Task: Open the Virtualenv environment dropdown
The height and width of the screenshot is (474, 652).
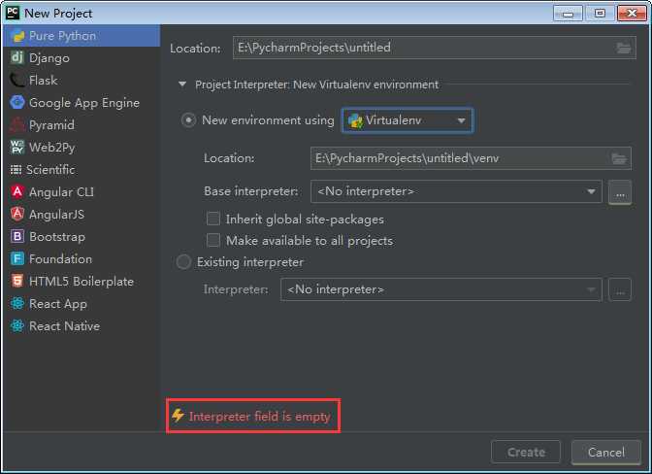Action: point(407,120)
